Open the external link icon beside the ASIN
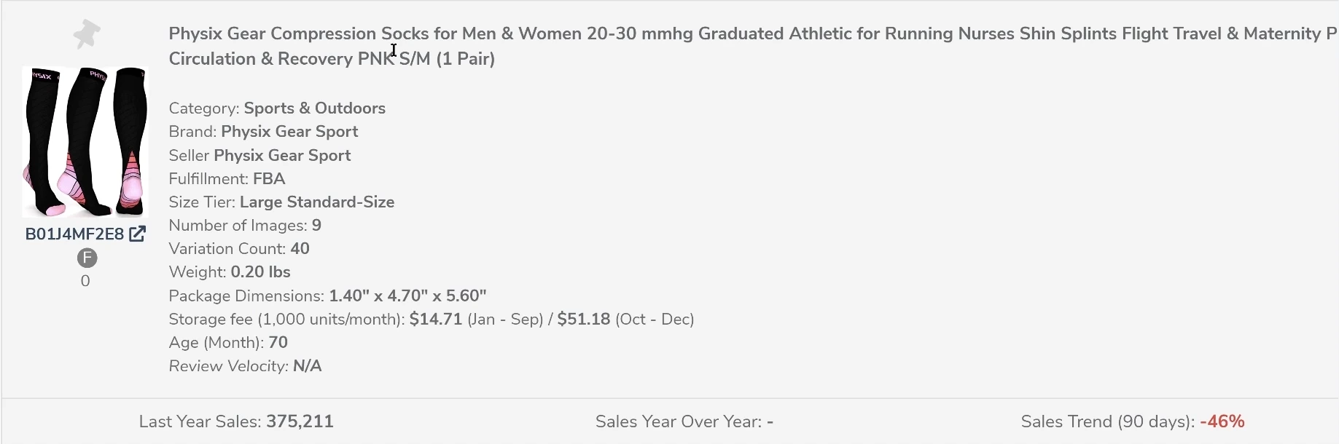Viewport: 1339px width, 444px height. point(137,234)
